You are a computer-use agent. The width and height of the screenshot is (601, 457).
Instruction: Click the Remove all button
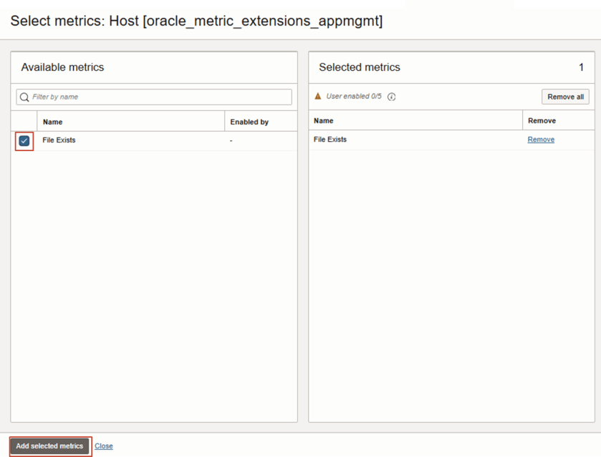(565, 96)
